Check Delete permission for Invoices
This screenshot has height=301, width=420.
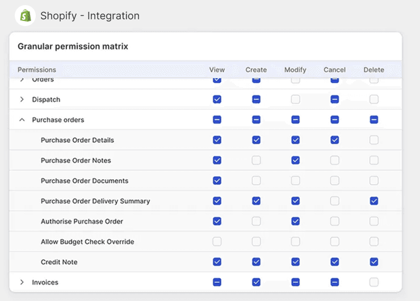373,282
